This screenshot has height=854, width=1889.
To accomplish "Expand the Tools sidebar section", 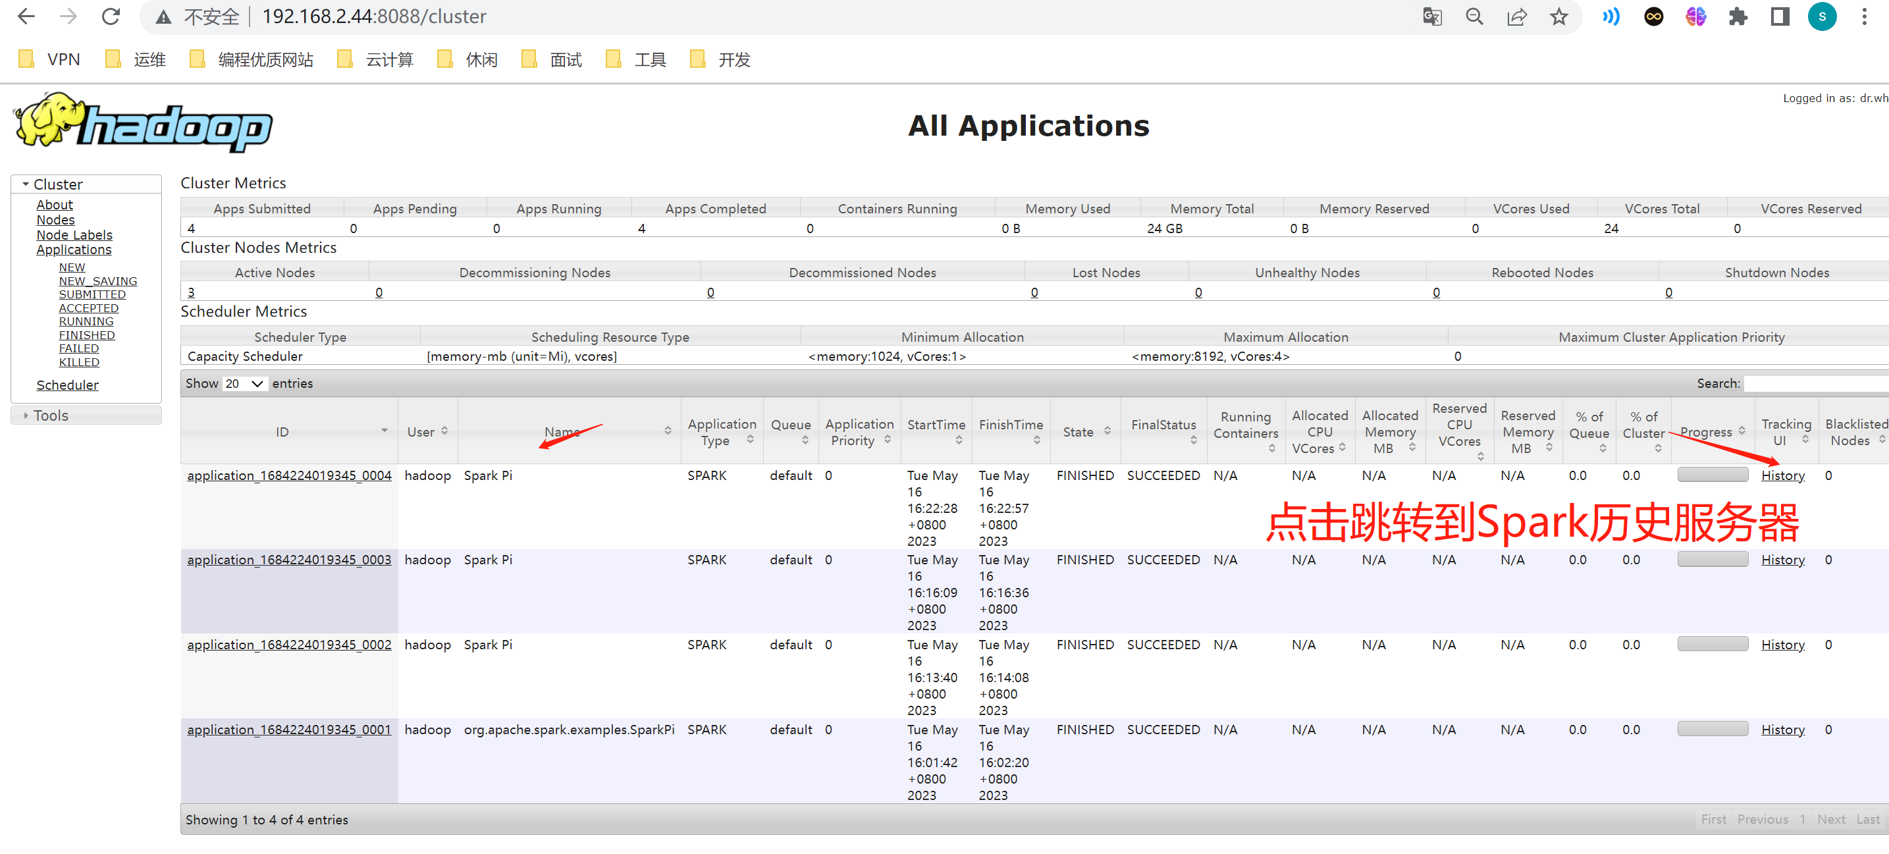I will (50, 415).
